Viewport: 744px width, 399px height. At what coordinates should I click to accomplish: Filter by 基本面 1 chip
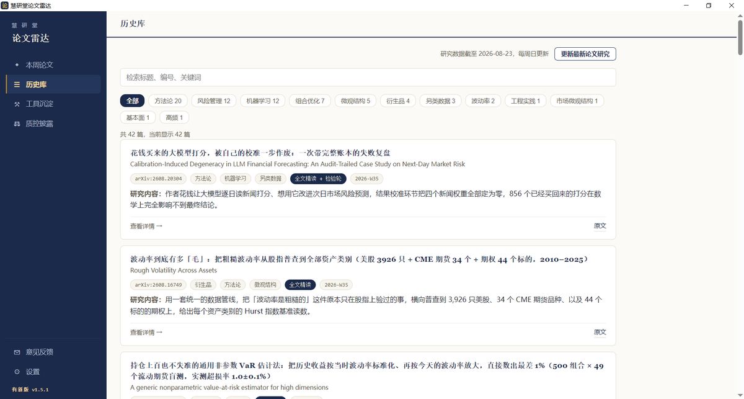[138, 117]
